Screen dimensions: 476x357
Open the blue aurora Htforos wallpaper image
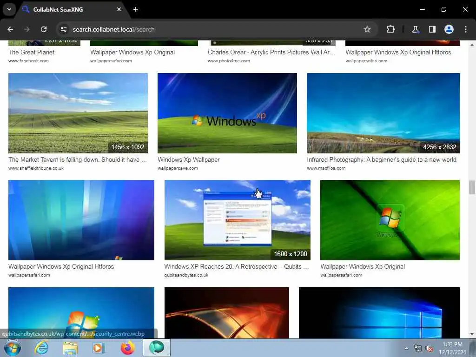coord(81,220)
